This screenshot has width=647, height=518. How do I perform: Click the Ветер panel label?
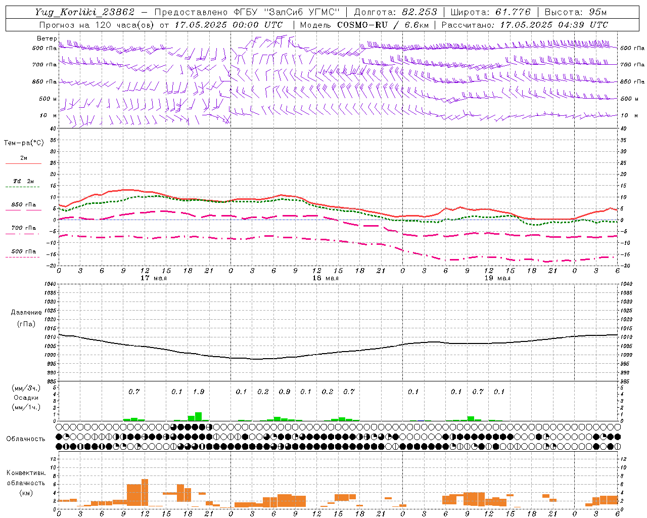pyautogui.click(x=47, y=38)
